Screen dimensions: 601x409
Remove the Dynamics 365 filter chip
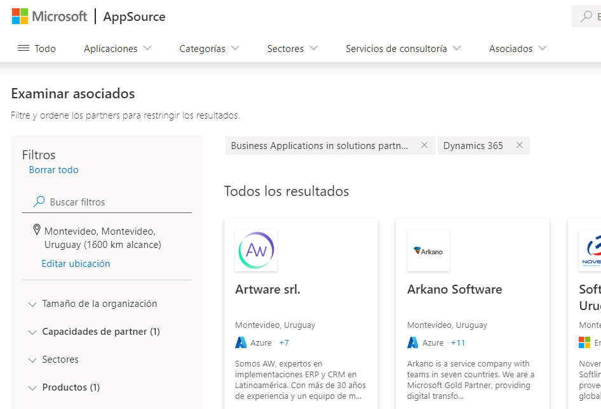[x=519, y=145]
